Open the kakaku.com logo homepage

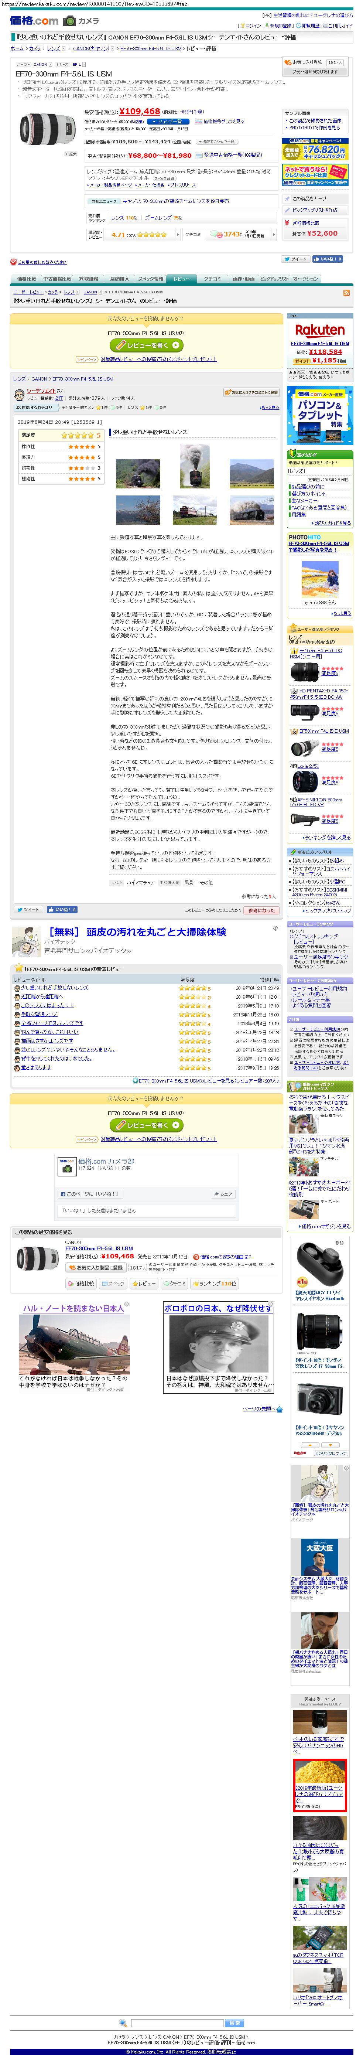point(34,20)
